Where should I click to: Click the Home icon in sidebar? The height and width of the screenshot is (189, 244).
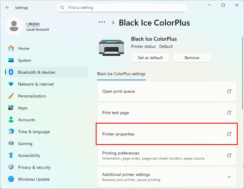(11, 48)
